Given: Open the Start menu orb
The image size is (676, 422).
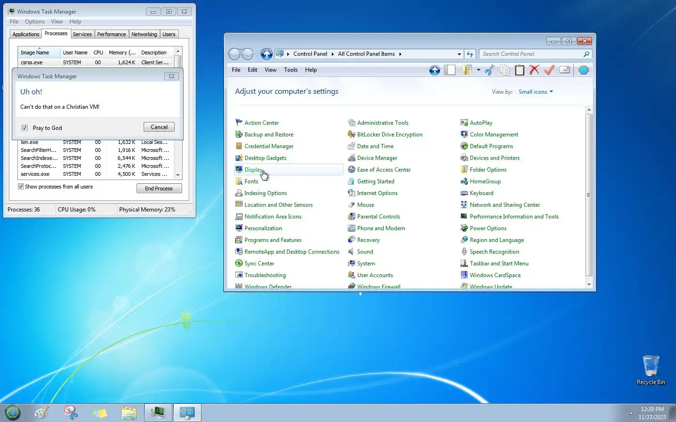Looking at the screenshot, I should coord(13,413).
